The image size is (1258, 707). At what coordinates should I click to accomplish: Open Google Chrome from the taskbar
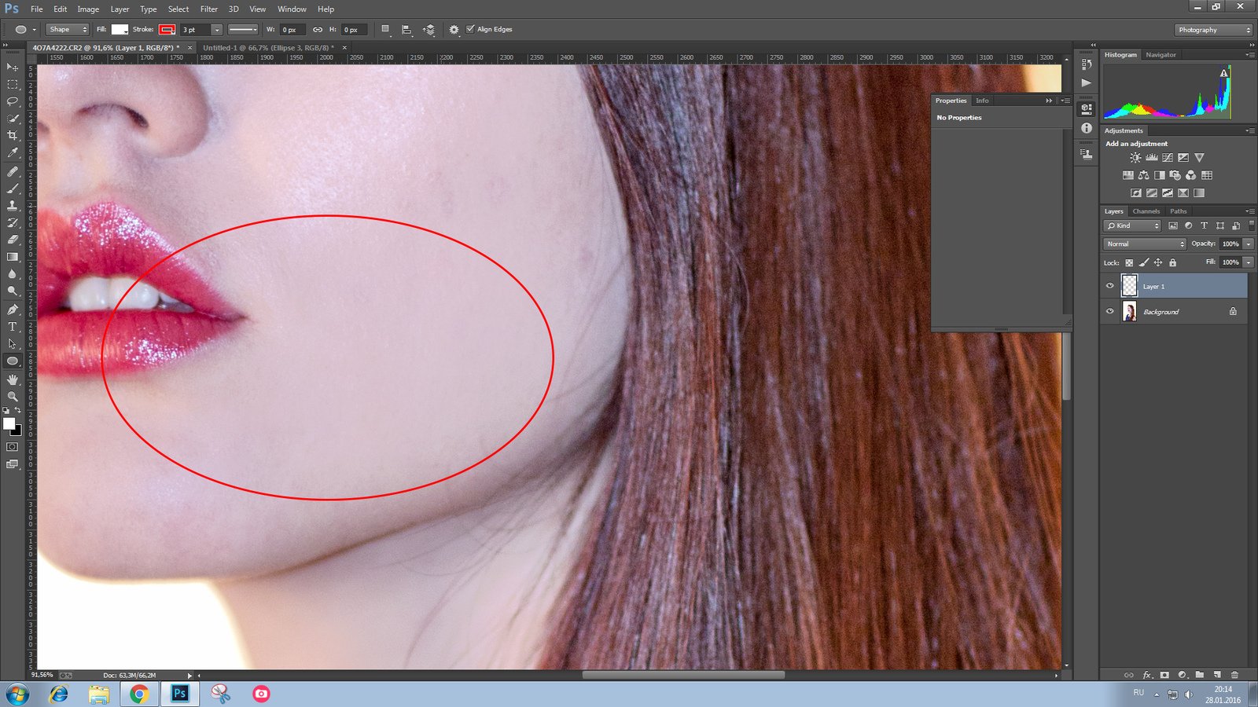[139, 694]
